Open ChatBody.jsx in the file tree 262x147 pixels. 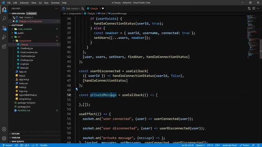click(x=26, y=48)
